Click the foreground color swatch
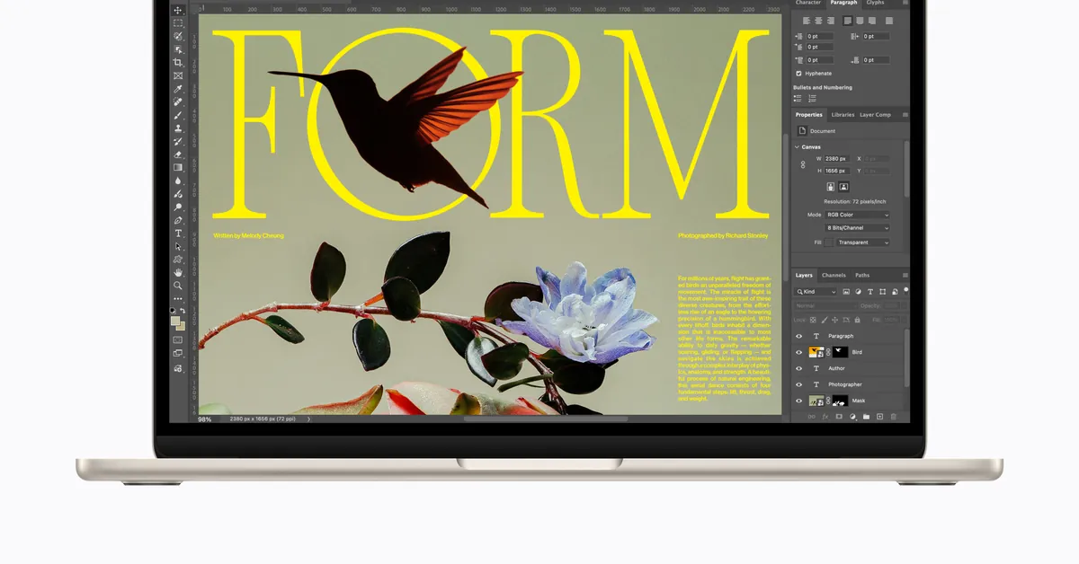This screenshot has width=1079, height=564. pyautogui.click(x=175, y=321)
